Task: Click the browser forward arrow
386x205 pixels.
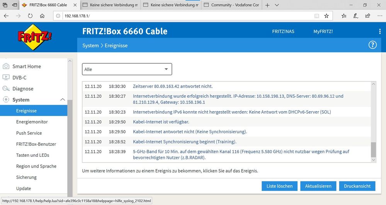Action: pyautogui.click(x=18, y=16)
